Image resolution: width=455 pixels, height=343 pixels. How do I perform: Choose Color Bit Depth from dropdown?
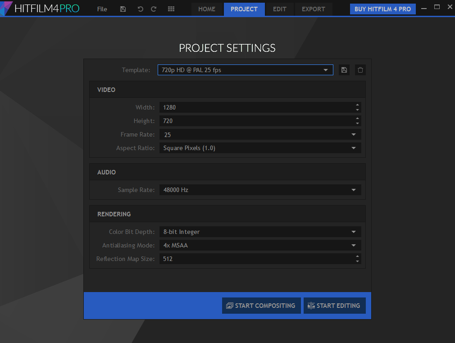pos(260,232)
